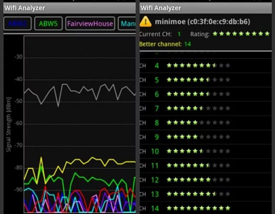Tap the yellow warning triangle icon
275x214 pixels.
[145, 22]
